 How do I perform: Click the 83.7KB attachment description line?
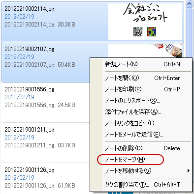40,145
